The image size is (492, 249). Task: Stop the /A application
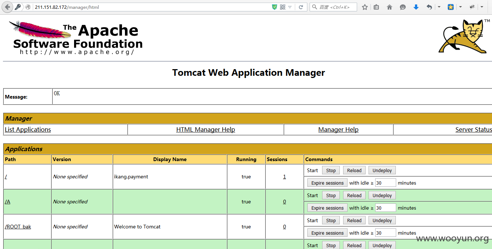(331, 195)
